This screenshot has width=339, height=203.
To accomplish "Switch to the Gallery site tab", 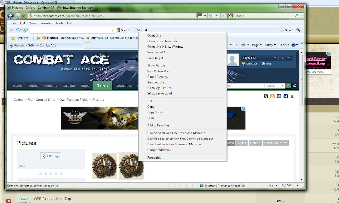I will click(x=103, y=85).
